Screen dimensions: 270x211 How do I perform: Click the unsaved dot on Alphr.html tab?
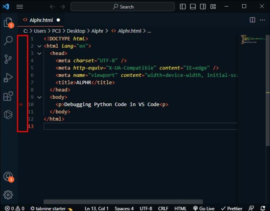(x=58, y=20)
